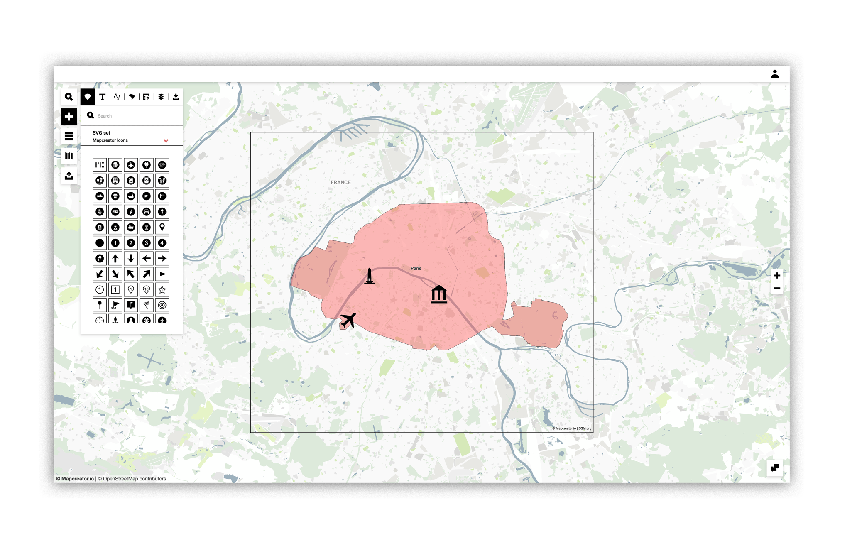
Task: Select the polygon area tool
Action: pyautogui.click(x=132, y=97)
